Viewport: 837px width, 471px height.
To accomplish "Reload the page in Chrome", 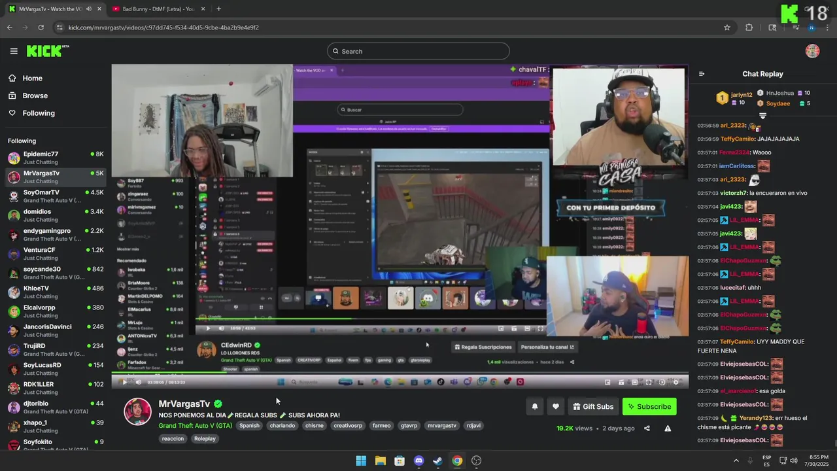I will (41, 27).
